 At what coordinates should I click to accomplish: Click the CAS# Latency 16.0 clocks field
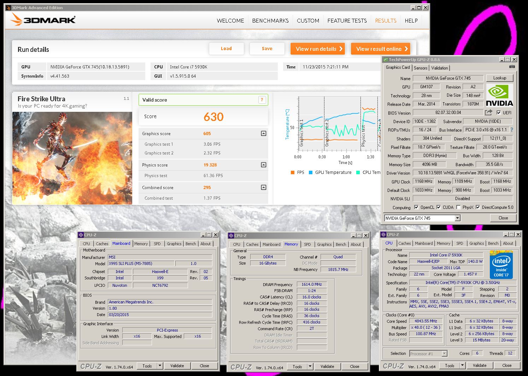point(312,297)
